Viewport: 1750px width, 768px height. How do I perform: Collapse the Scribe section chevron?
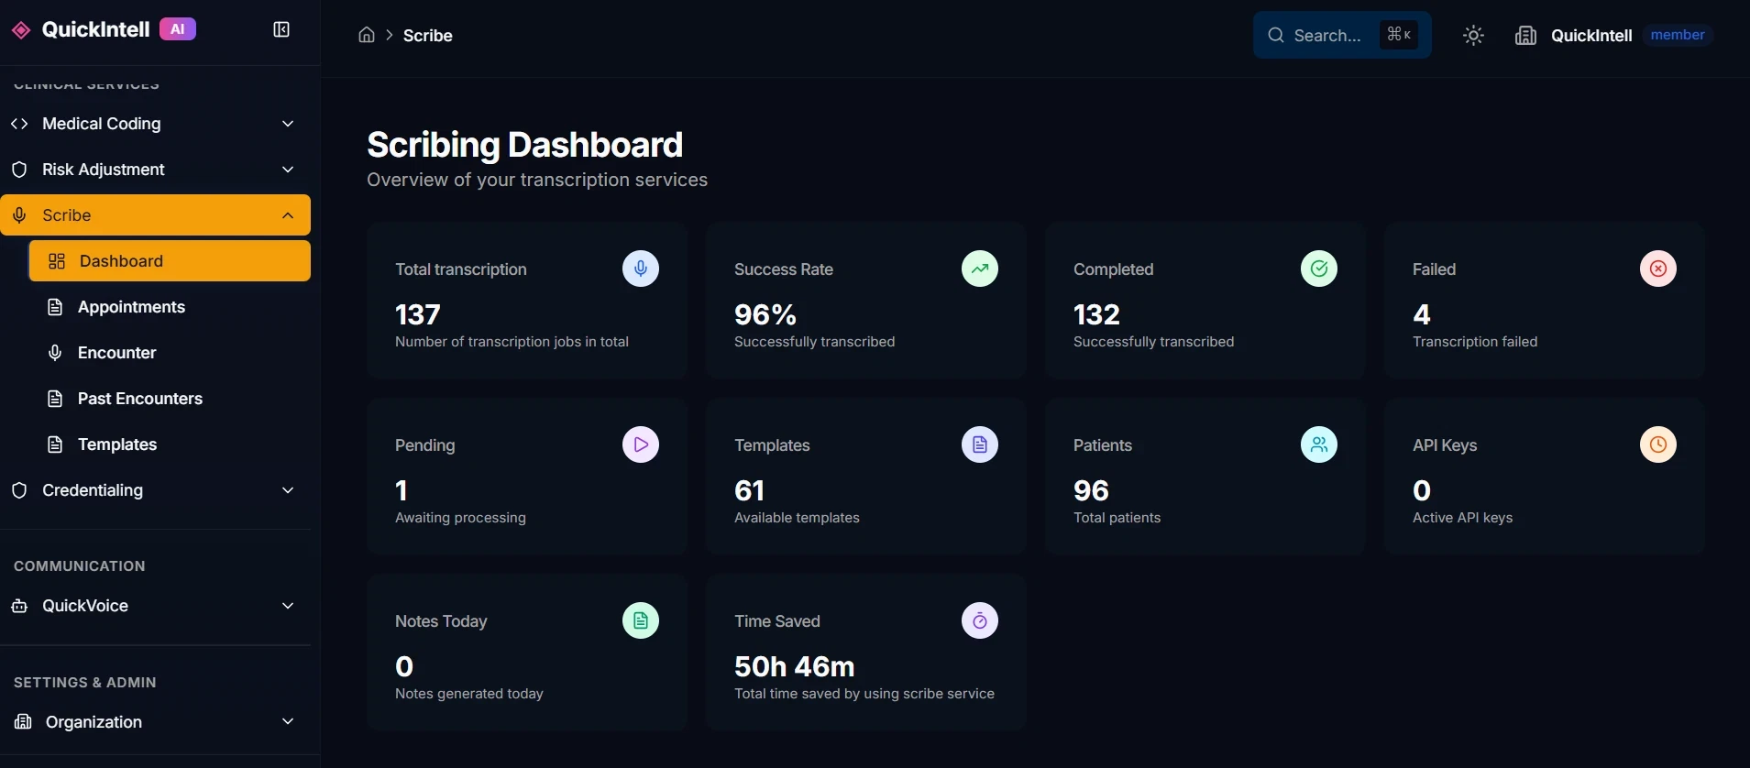click(288, 215)
